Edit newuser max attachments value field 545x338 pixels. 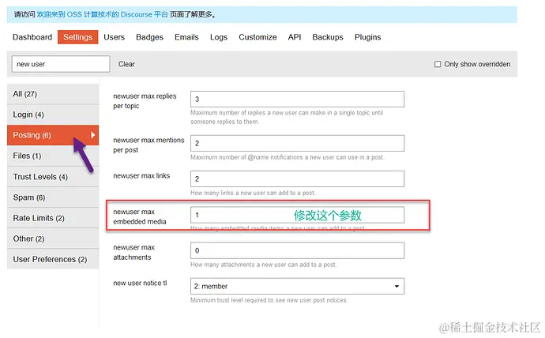pos(297,250)
